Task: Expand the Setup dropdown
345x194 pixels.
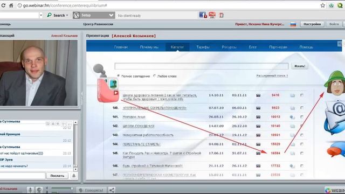Action: click(111, 15)
